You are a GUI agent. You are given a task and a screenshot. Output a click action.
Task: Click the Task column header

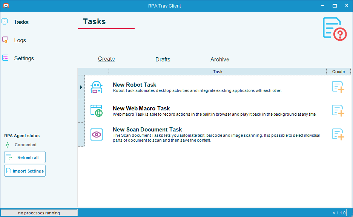218,72
